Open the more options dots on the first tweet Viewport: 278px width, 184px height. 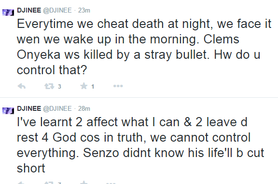[118, 86]
